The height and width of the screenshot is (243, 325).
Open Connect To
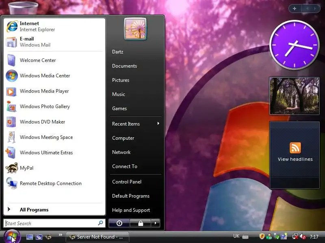[x=135, y=166]
